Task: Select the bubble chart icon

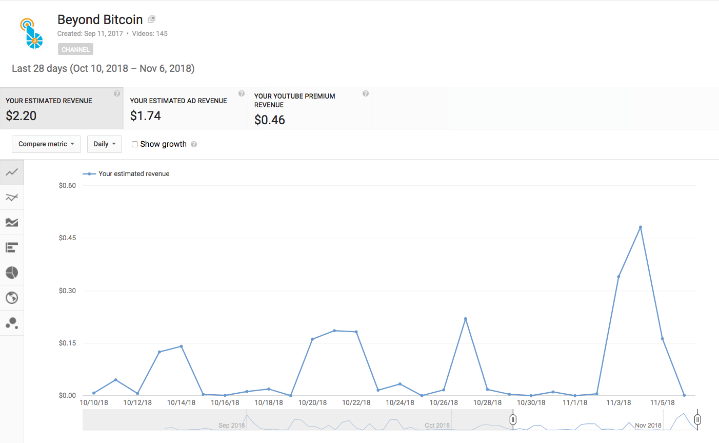Action: click(12, 323)
